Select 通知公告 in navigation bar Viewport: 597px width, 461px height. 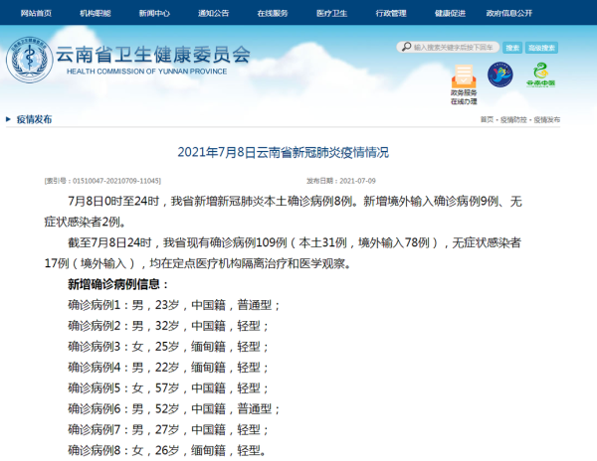[x=213, y=14]
